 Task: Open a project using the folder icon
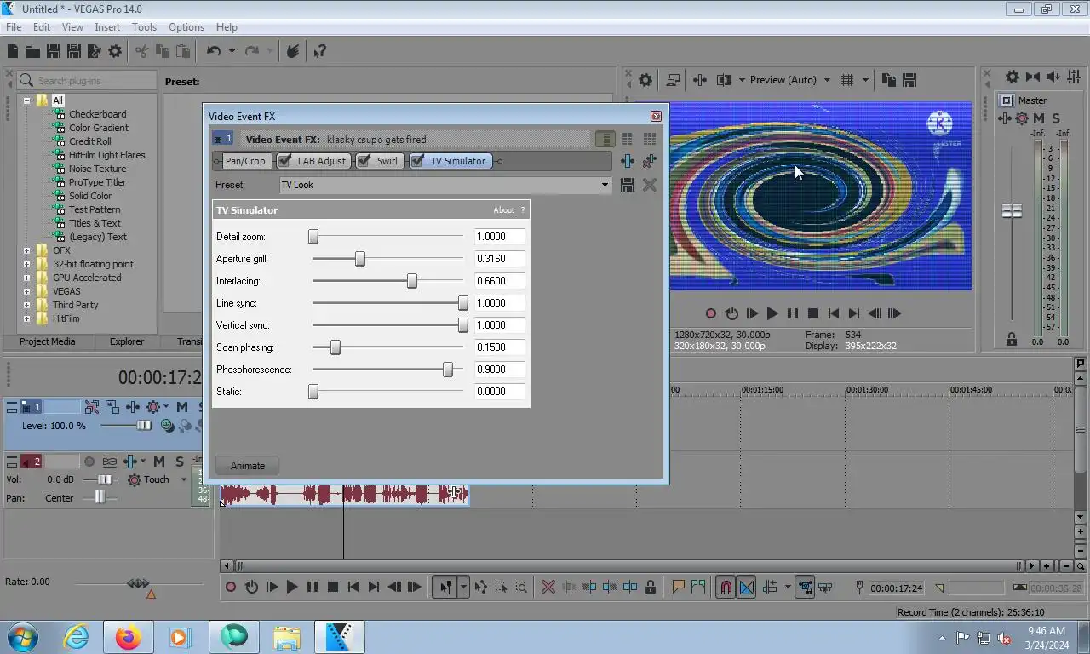pyautogui.click(x=32, y=51)
